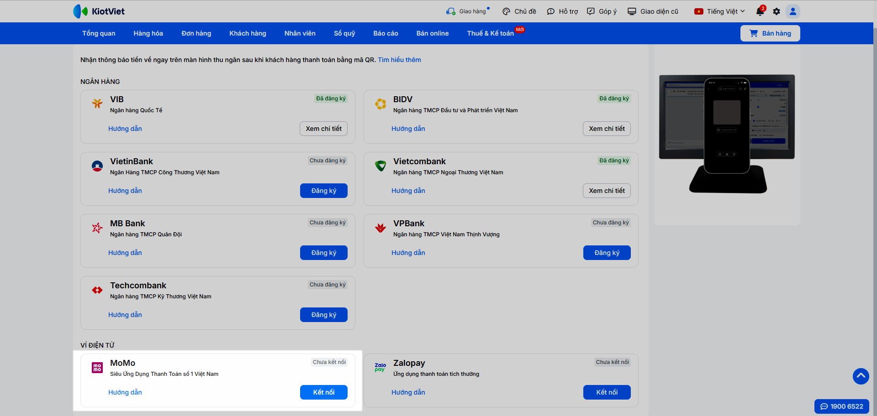Register VPBank with Đăng ký
877x416 pixels.
607,253
